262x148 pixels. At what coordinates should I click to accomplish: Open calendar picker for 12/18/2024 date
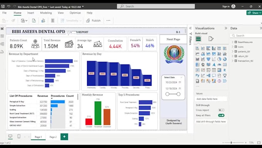[x=180, y=88]
